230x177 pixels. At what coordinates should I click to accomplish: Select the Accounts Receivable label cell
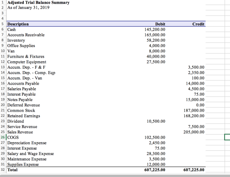click(x=26, y=35)
